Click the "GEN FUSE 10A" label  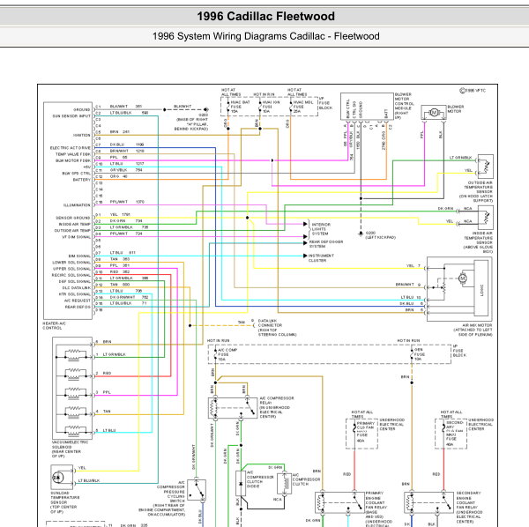pos(420,354)
